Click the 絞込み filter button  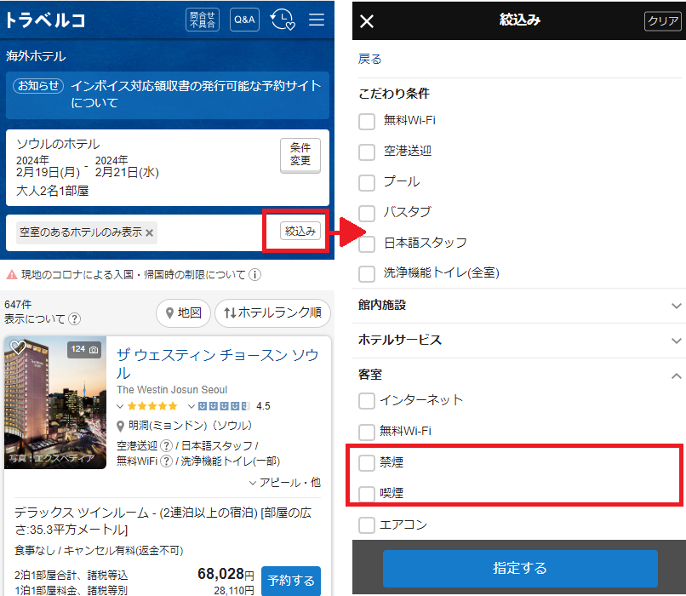pos(301,231)
